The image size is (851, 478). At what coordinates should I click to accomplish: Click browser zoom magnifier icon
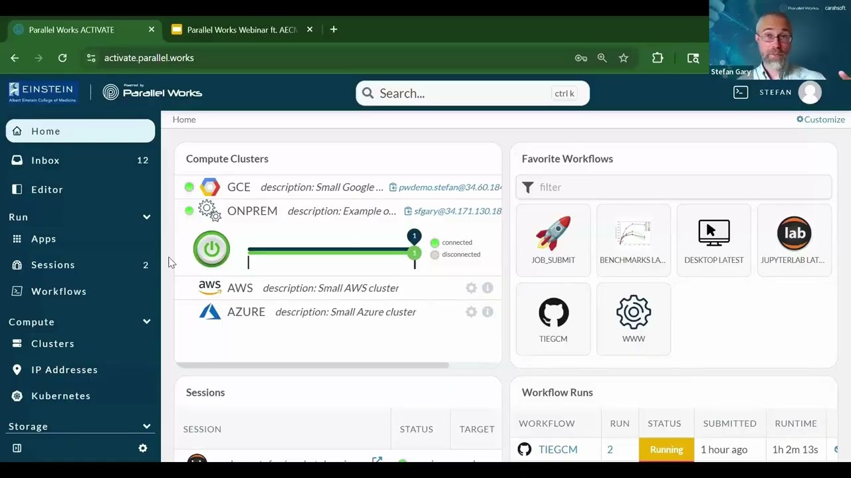click(602, 58)
